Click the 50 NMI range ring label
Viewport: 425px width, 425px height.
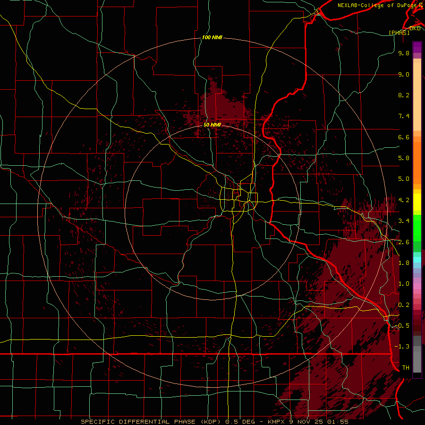pyautogui.click(x=212, y=125)
